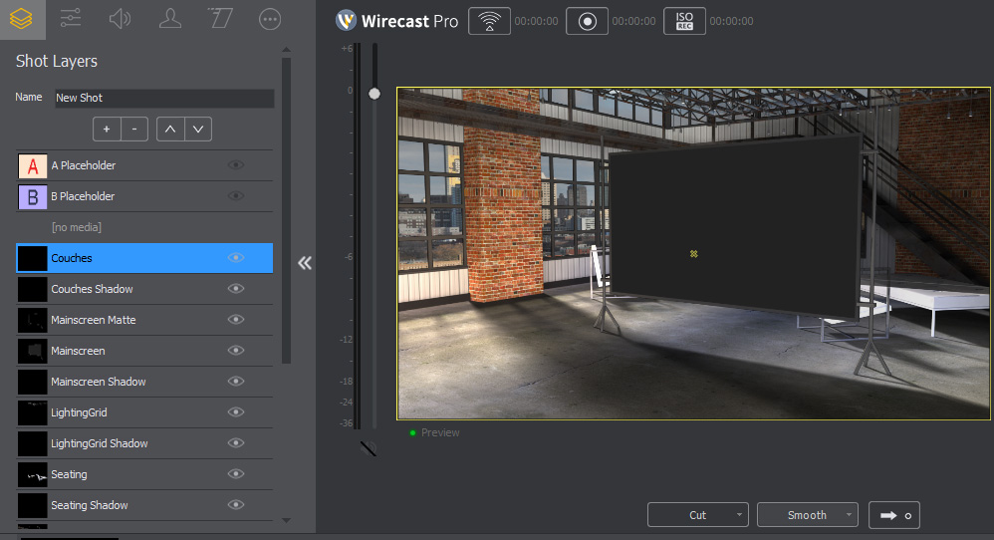The height and width of the screenshot is (540, 994).
Task: Hide the LightingGrid layer
Action: tap(236, 412)
